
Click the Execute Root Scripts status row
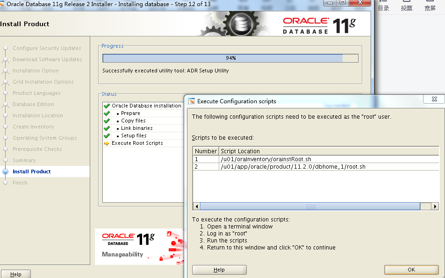[x=144, y=143]
